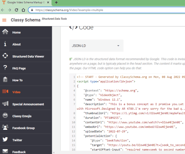This screenshot has height=154, width=185.
Task: Open the JSON-LD format dropdown
Action: [x=96, y=46]
